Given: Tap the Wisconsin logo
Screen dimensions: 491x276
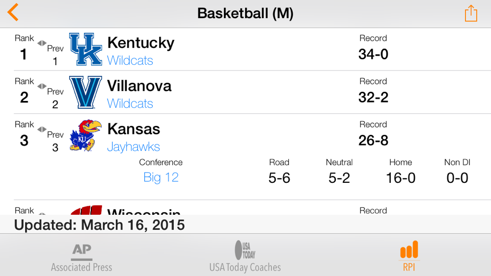Looking at the screenshot, I should coord(86,210).
